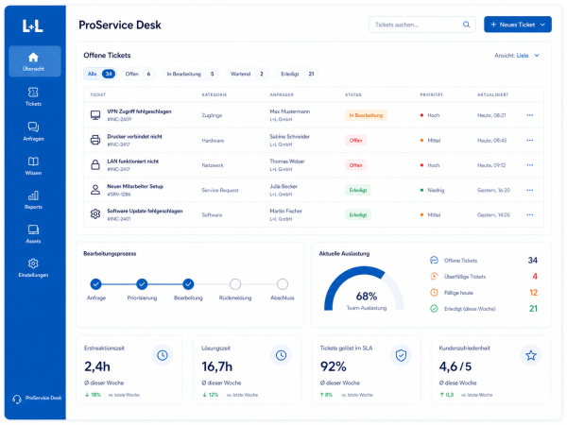Viewport: 567px width, 425px height.
Task: Click clock icon on Erstreaktionszeit card
Action: click(163, 355)
